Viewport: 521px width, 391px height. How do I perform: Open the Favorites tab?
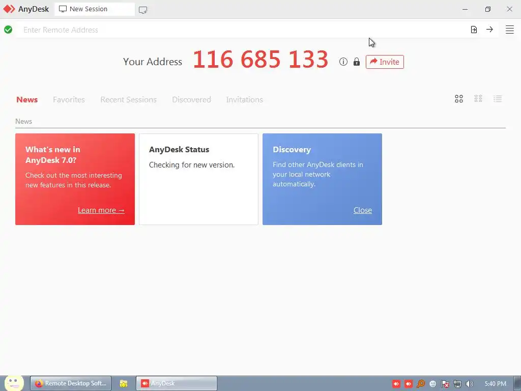[69, 99]
